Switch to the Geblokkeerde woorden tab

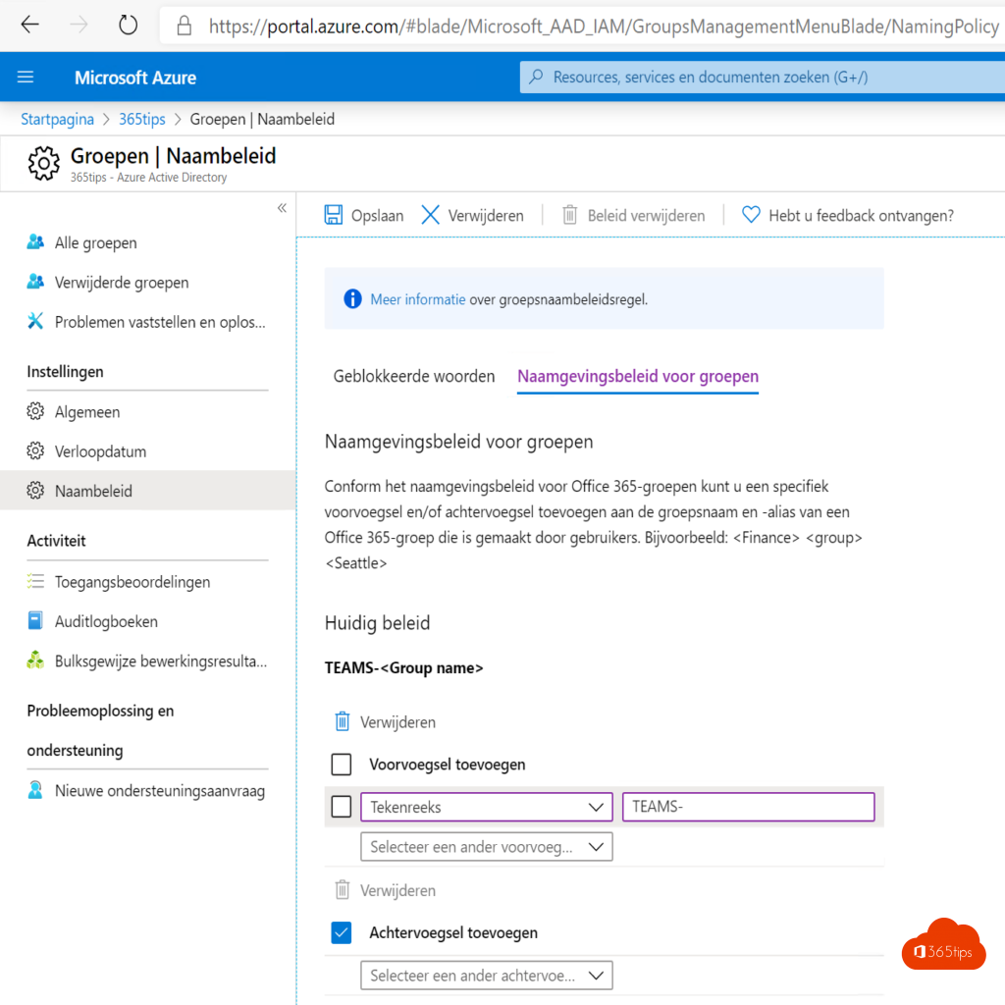pos(414,376)
